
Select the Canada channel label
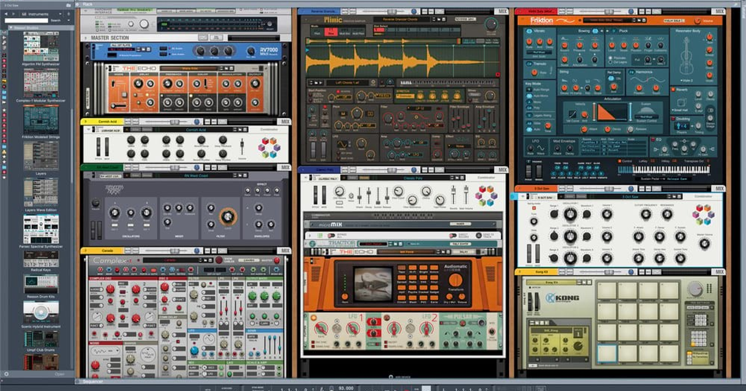(x=108, y=251)
